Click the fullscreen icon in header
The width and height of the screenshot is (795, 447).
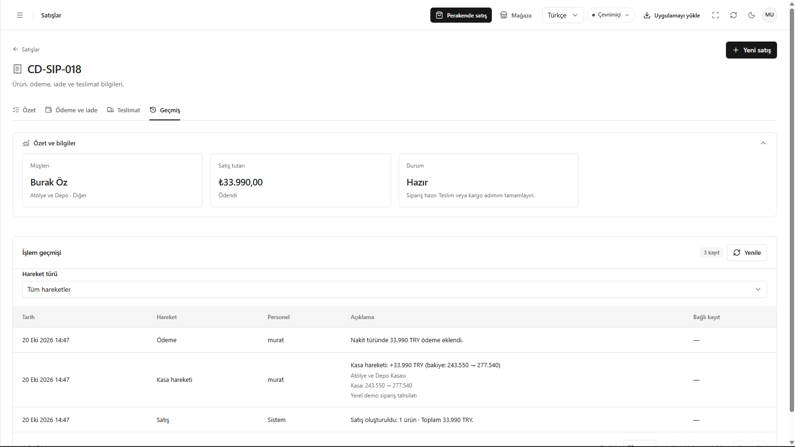[716, 15]
